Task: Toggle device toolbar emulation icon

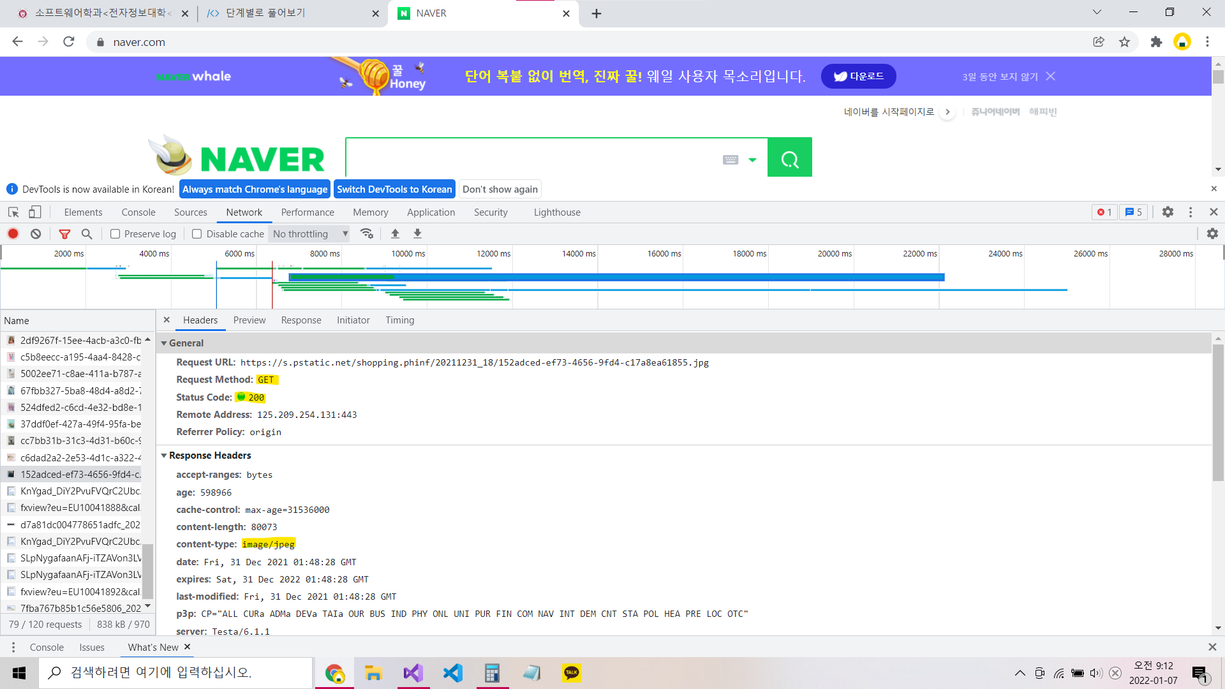Action: click(35, 212)
